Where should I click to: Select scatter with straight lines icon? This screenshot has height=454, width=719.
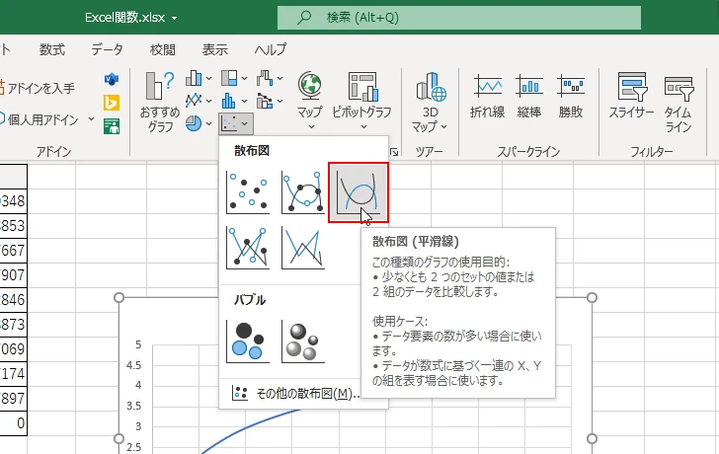[x=302, y=248]
